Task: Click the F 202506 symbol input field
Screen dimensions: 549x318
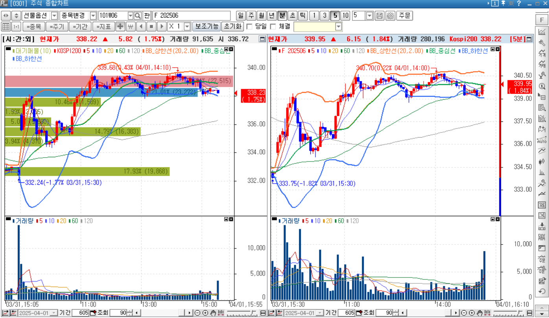Action: coord(189,16)
